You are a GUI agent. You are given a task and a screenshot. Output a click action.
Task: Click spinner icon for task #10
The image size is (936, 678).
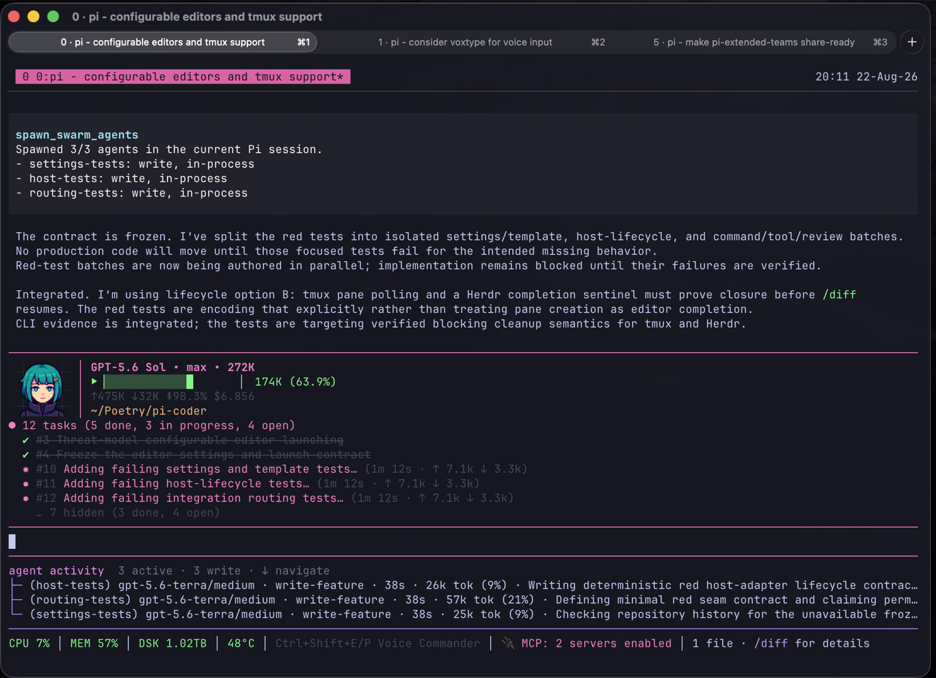click(x=25, y=469)
